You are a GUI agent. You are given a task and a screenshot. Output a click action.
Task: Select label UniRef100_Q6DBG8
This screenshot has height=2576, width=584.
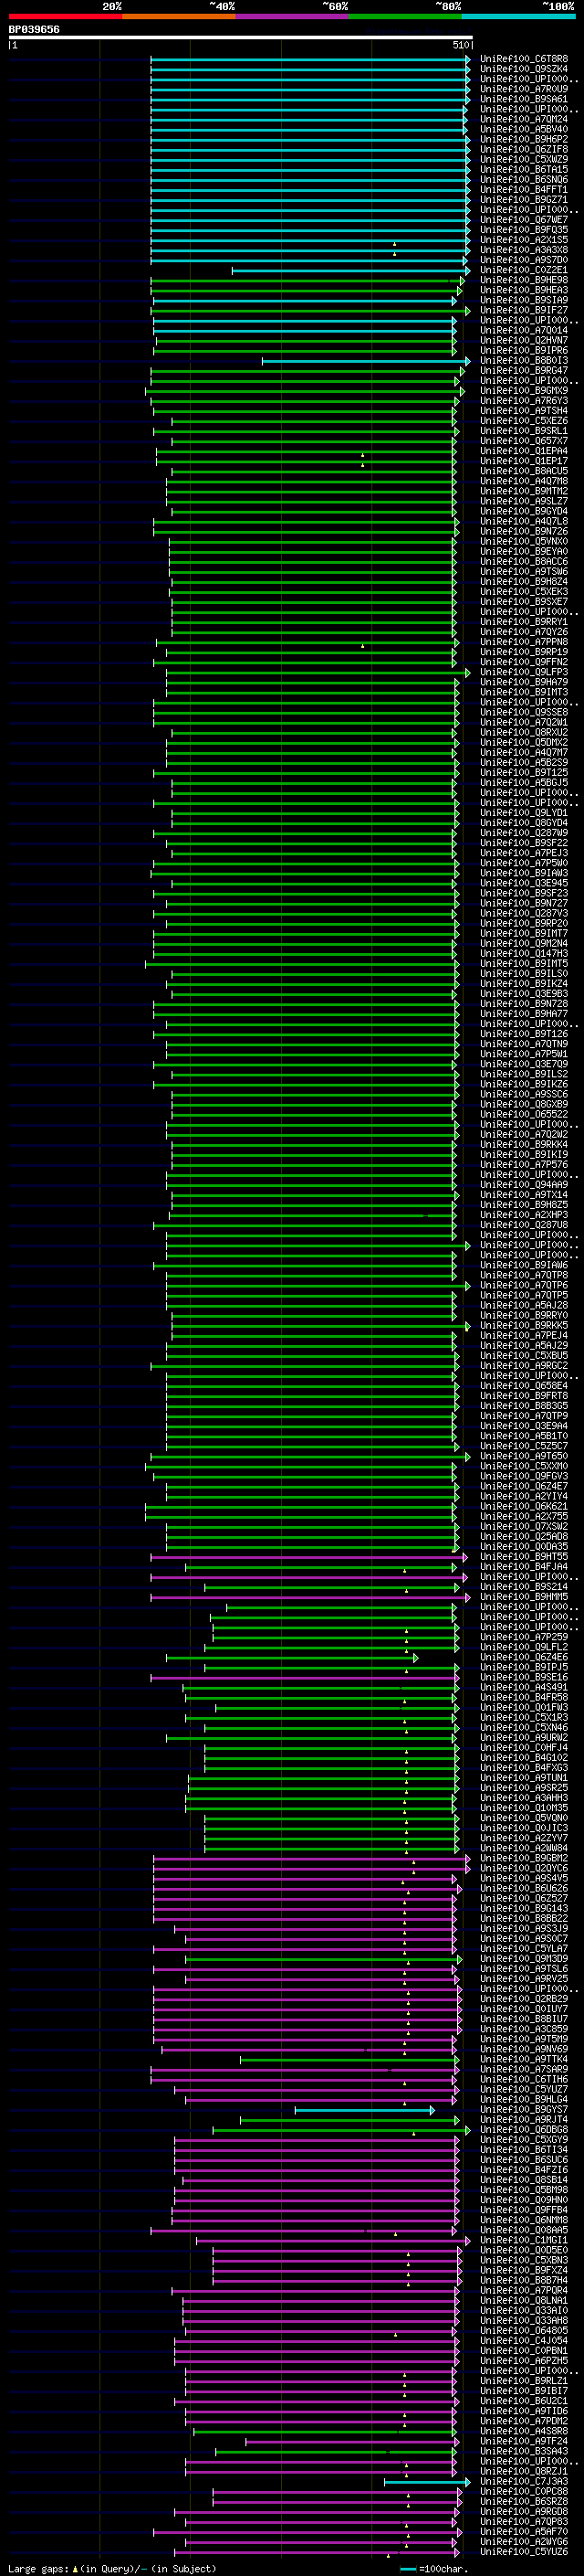tap(524, 2130)
